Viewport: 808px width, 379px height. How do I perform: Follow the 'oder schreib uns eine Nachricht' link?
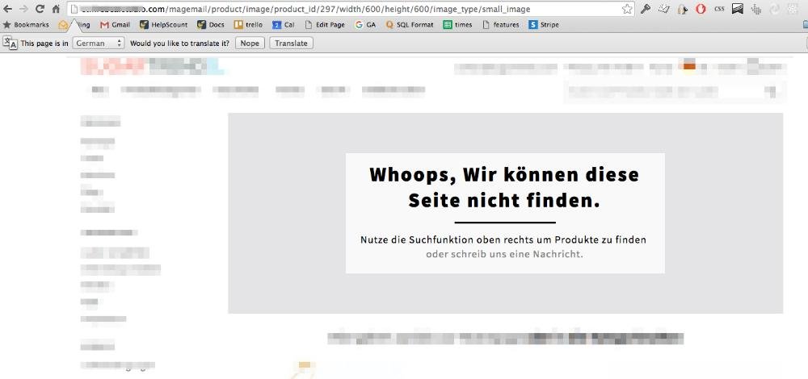pyautogui.click(x=504, y=254)
